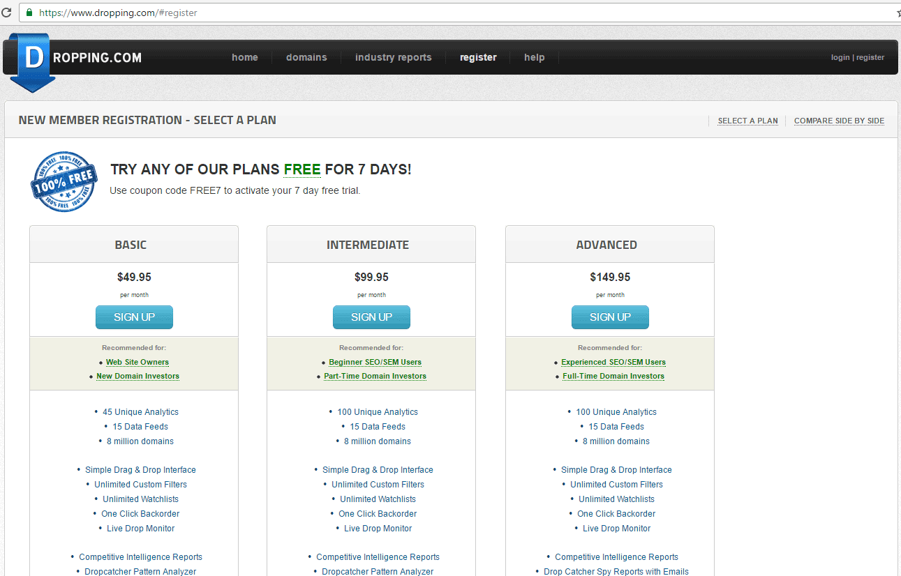
Task: Click the Beginner SEO/SEM Users link
Action: tap(375, 362)
